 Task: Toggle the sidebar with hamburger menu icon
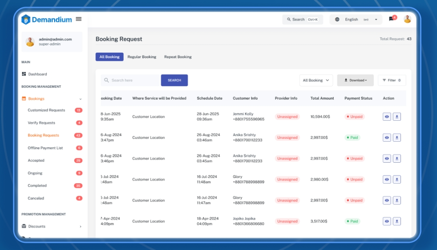click(79, 19)
